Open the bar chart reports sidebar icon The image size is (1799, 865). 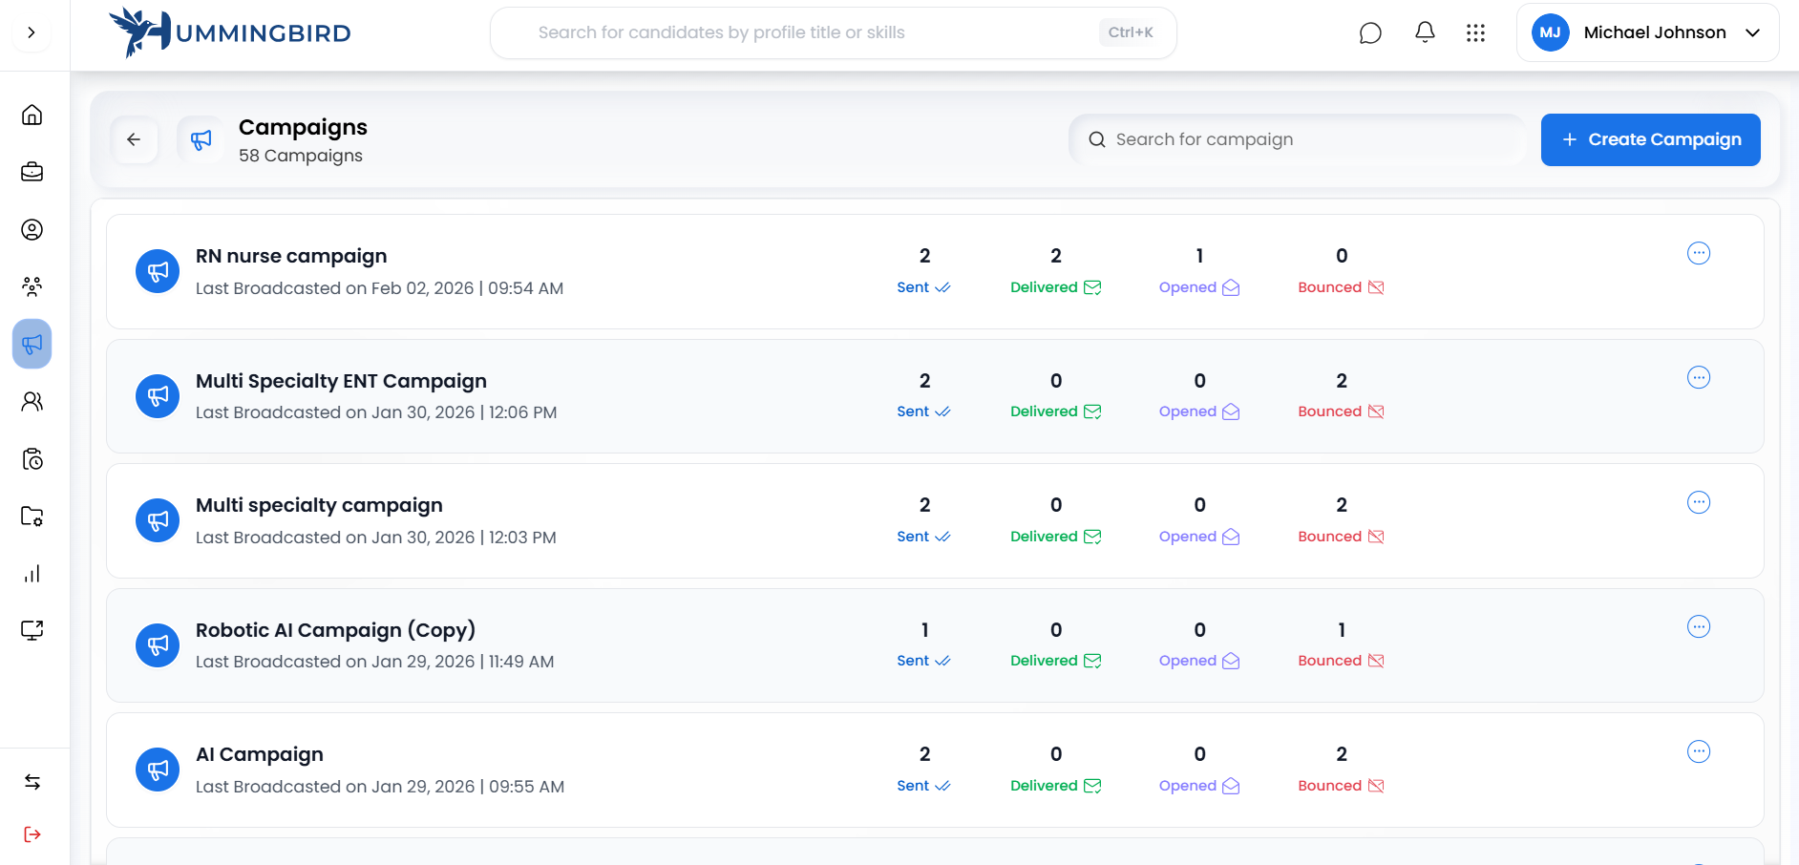pos(32,573)
